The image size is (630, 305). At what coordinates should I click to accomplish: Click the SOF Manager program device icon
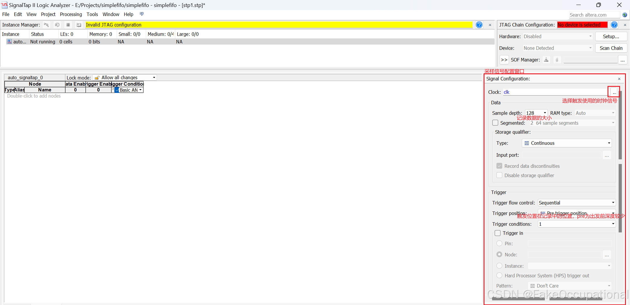(546, 60)
